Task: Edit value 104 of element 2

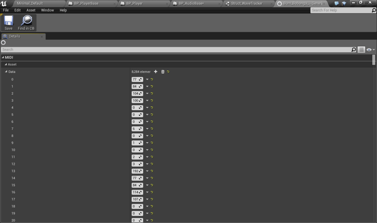Action: [x=137, y=93]
